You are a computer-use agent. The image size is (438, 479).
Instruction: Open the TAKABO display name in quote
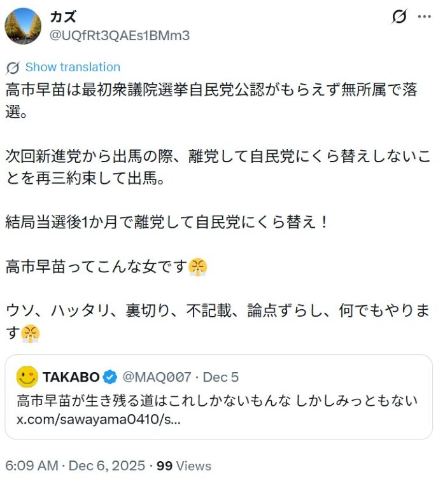tap(71, 377)
